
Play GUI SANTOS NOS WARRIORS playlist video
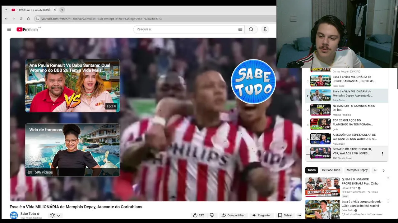pyautogui.click(x=347, y=139)
